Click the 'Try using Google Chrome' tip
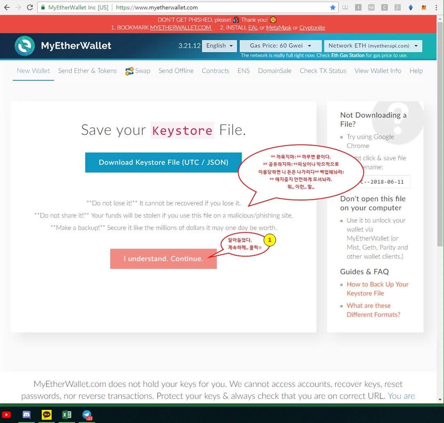 point(370,141)
